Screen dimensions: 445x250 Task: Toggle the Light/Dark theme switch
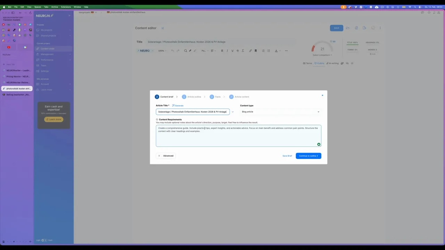coord(44,240)
